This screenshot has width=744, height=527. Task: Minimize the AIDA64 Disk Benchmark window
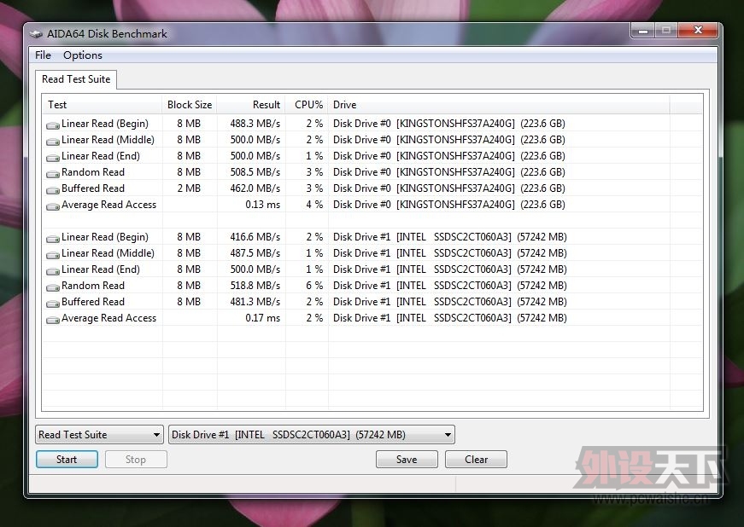click(x=643, y=32)
